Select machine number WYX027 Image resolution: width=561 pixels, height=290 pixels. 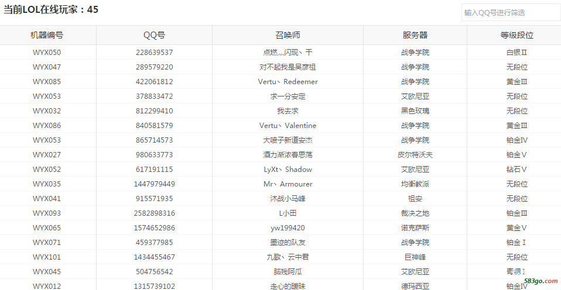[x=47, y=155]
